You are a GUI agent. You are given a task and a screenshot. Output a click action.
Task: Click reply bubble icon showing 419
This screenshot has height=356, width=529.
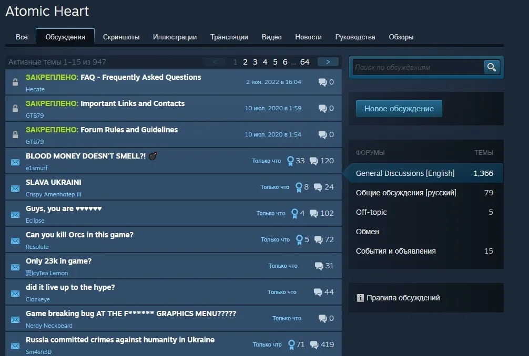[314, 345]
